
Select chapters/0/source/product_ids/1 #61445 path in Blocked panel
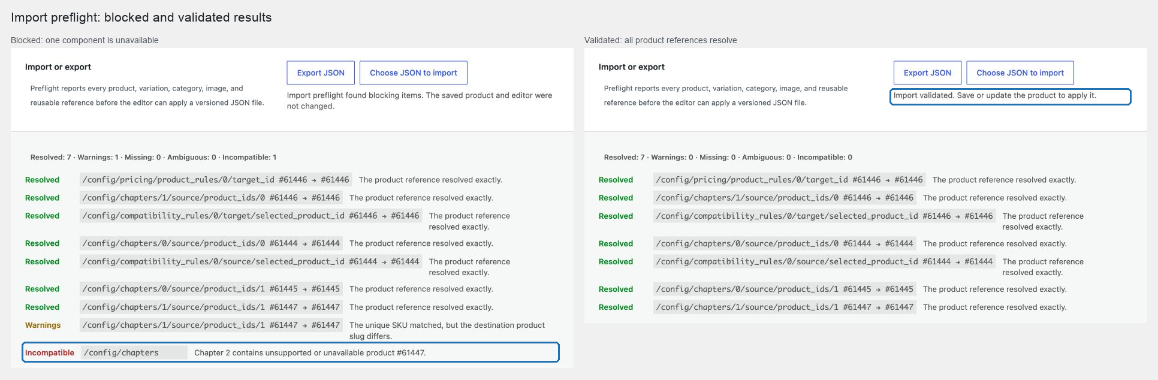pos(211,289)
